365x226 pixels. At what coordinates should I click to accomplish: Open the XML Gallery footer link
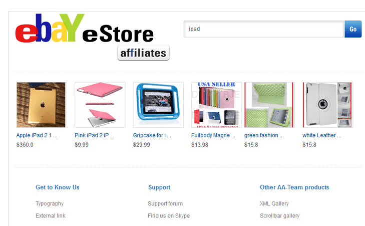[274, 203]
